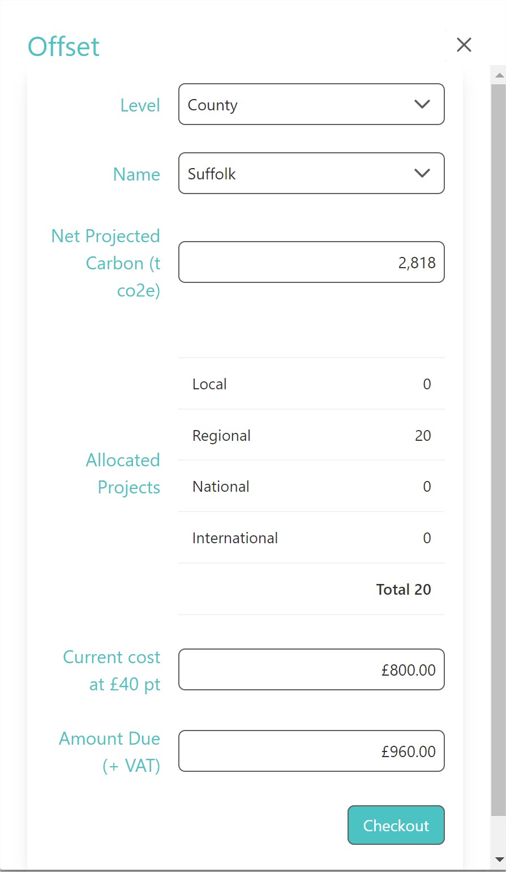Click the Checkout button
506x872 pixels.
coord(396,825)
